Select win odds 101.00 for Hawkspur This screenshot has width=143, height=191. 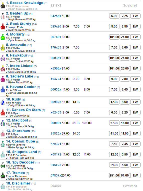114,58
